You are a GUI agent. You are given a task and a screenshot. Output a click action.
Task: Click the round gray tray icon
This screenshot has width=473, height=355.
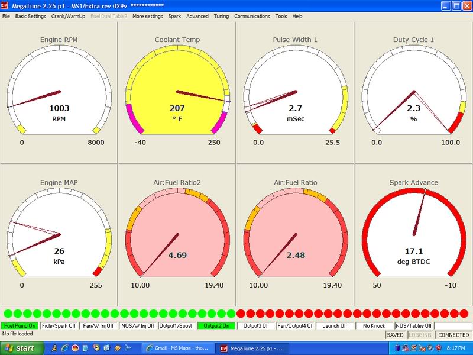430,348
